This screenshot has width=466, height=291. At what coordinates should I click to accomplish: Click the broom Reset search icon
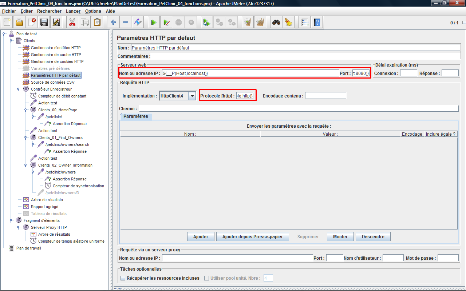pos(289,23)
